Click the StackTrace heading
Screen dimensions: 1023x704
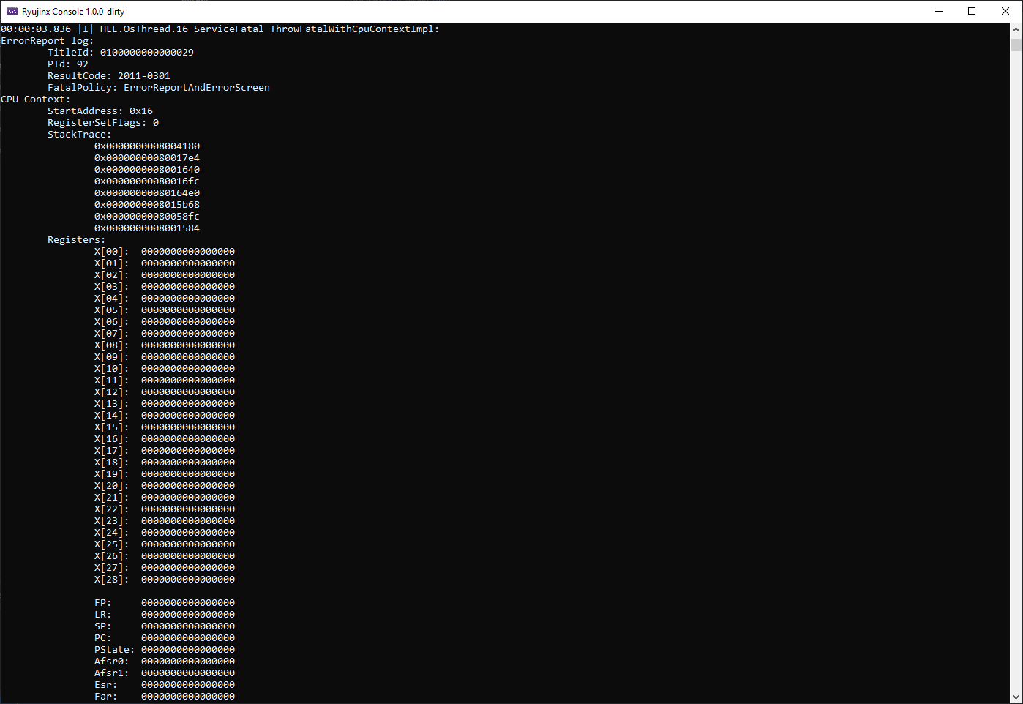[x=80, y=135]
